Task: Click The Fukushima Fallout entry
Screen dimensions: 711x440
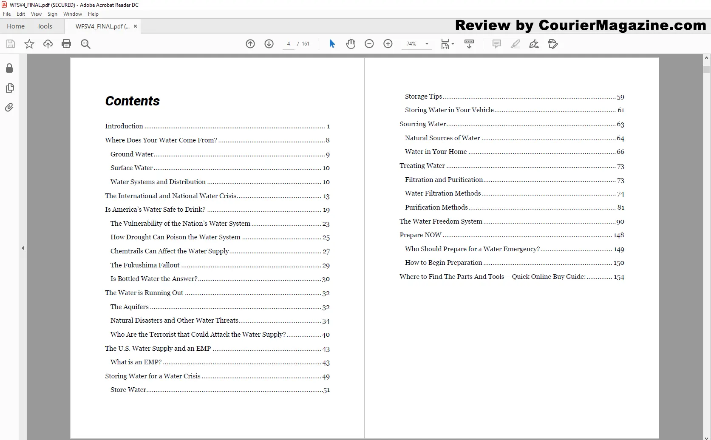Action: pos(220,265)
